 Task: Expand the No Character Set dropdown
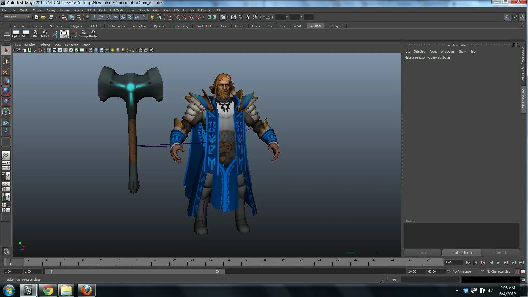pyautogui.click(x=498, y=271)
